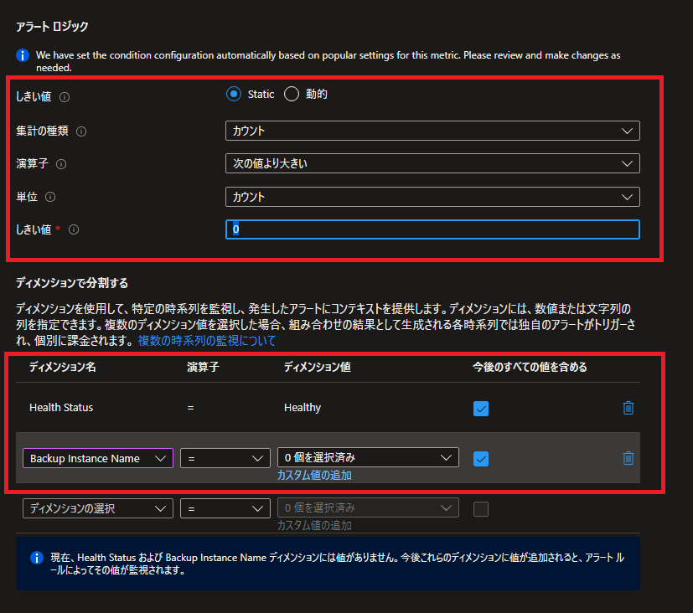Click info icon in bottom dimension notice banner
The image size is (693, 613).
point(37,558)
